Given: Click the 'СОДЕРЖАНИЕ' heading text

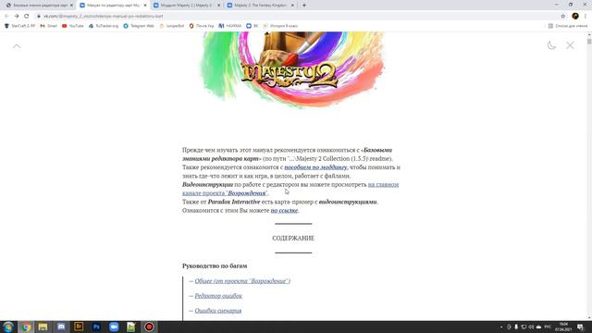Looking at the screenshot, I should [293, 239].
